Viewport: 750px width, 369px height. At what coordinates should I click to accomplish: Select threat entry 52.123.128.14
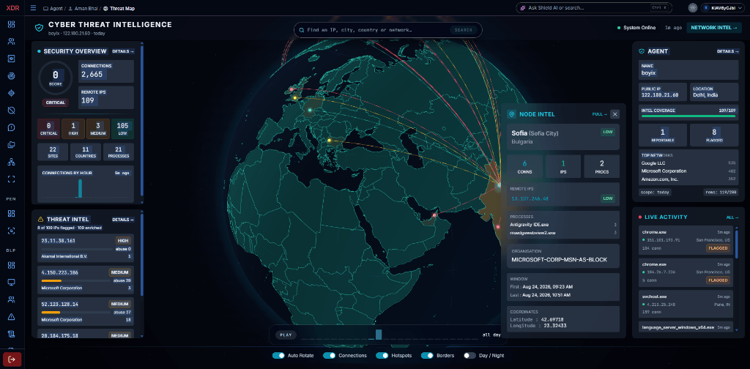[x=85, y=311]
